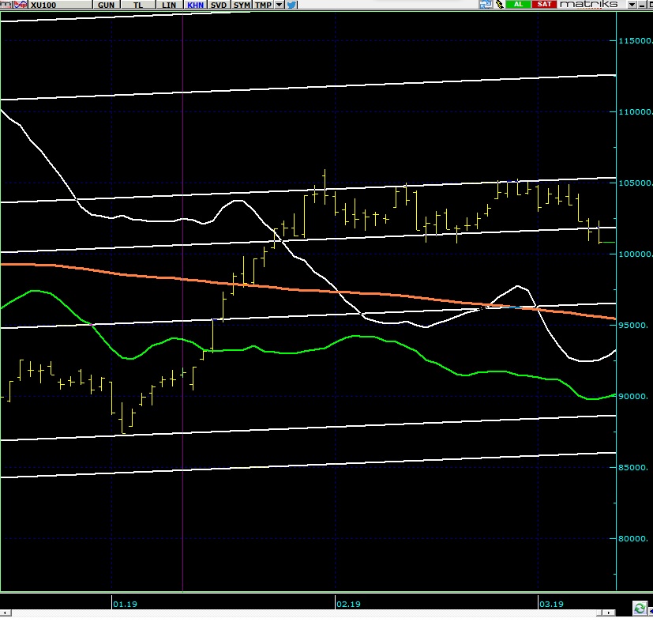Click the red SAT sell button
This screenshot has width=653, height=622.
(x=544, y=4)
